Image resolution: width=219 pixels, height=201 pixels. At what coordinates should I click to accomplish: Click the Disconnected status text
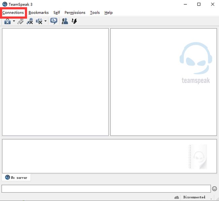coord(194,197)
